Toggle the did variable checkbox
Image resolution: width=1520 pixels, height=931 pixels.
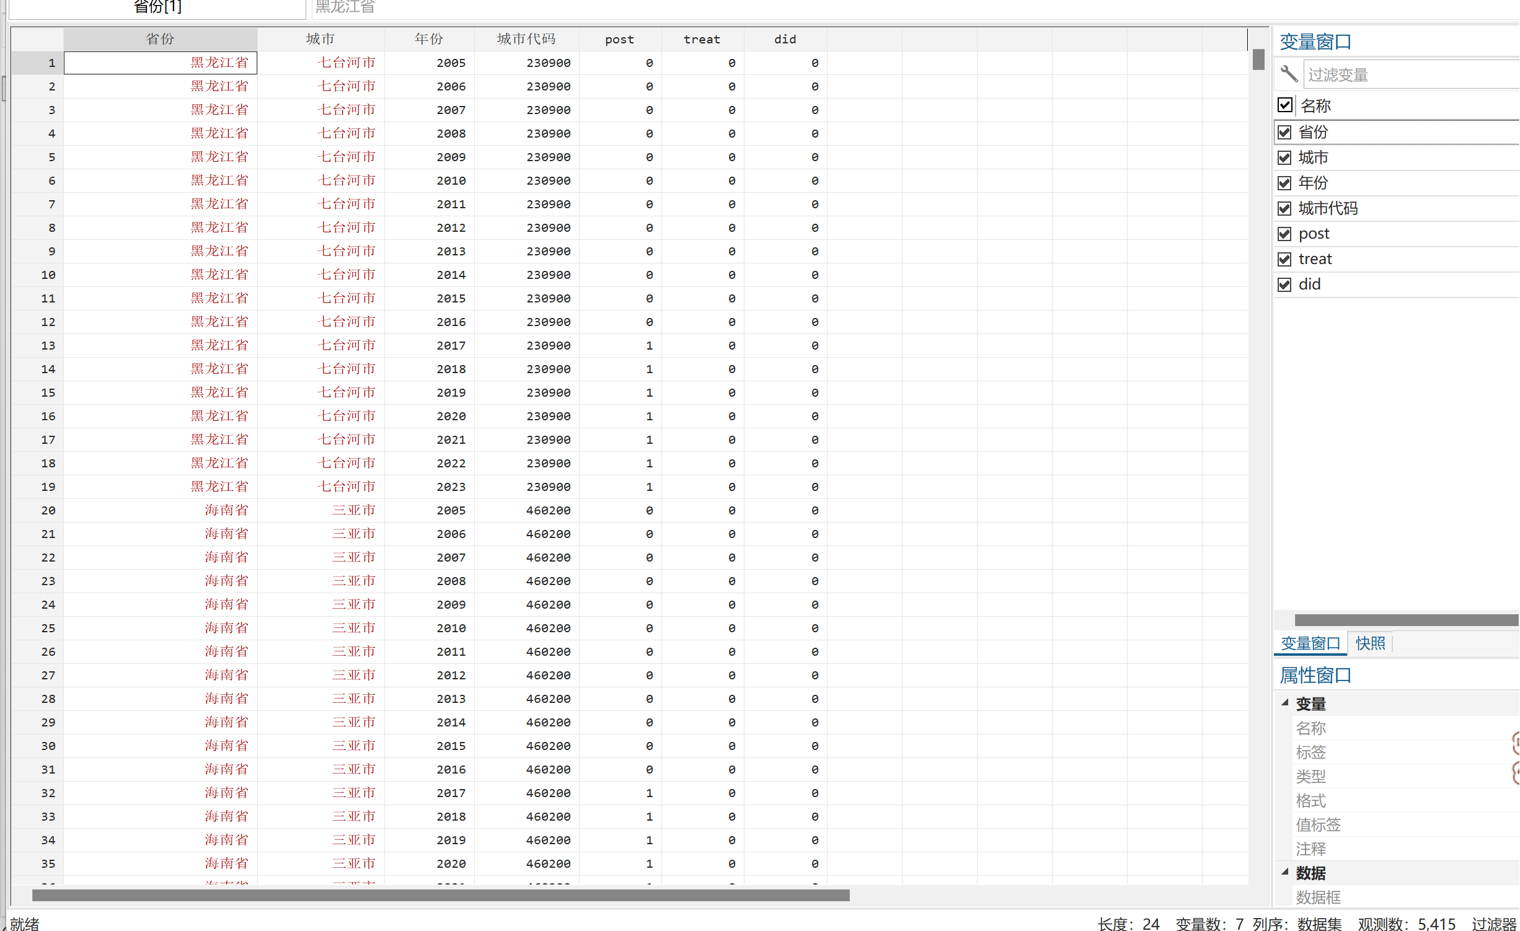coord(1284,285)
